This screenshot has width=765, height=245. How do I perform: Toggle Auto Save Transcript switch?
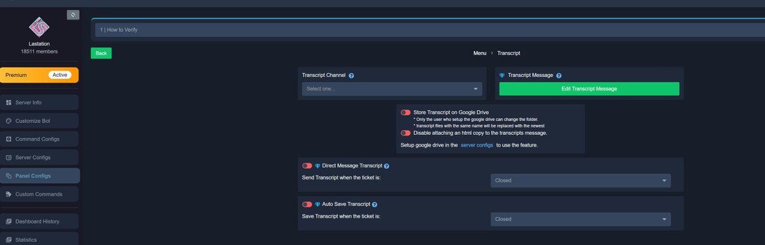point(307,204)
